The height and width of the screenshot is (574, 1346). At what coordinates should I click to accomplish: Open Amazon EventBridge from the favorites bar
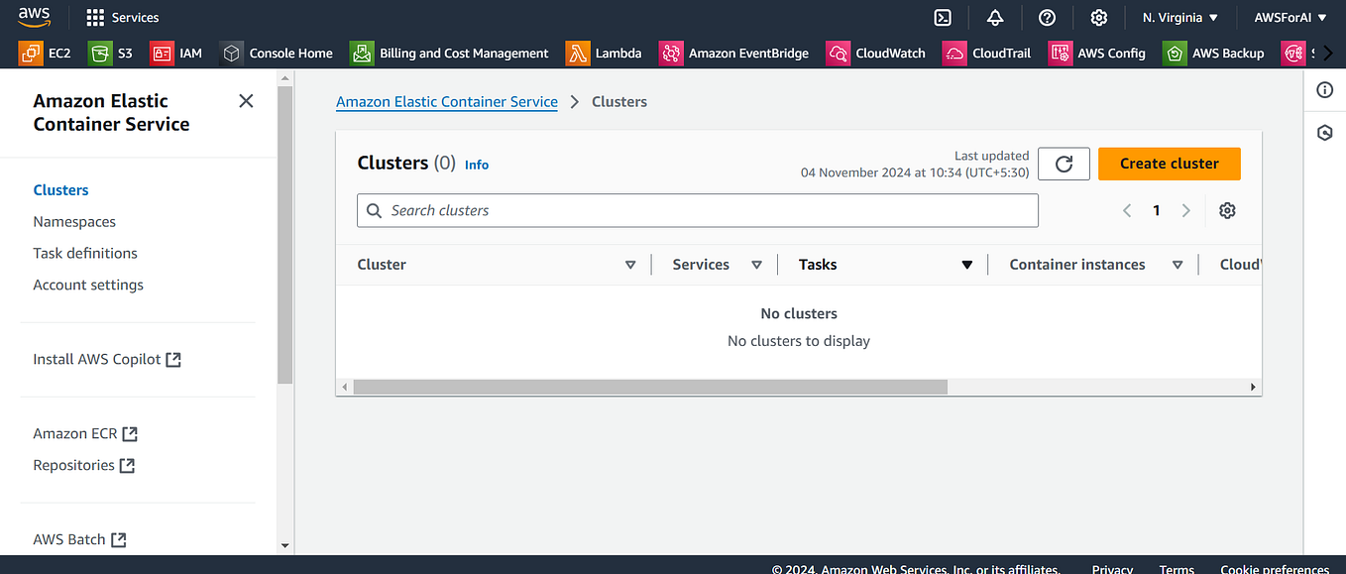[x=733, y=53]
